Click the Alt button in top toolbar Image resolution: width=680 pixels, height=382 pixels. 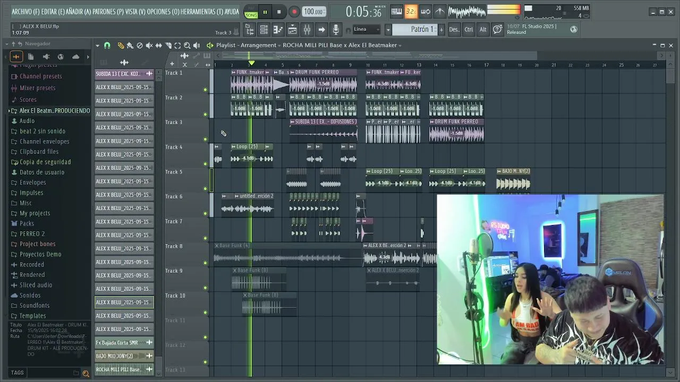(483, 30)
